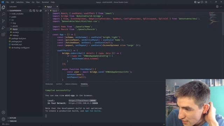224x126 pixels.
Task: Create a new file in Explorer
Action: click(30, 10)
